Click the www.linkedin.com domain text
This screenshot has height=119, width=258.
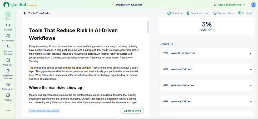click(x=183, y=53)
